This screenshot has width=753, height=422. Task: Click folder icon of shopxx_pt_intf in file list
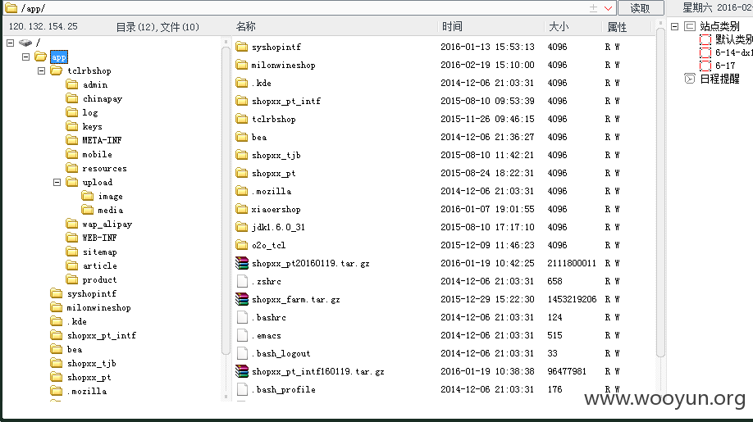point(242,101)
